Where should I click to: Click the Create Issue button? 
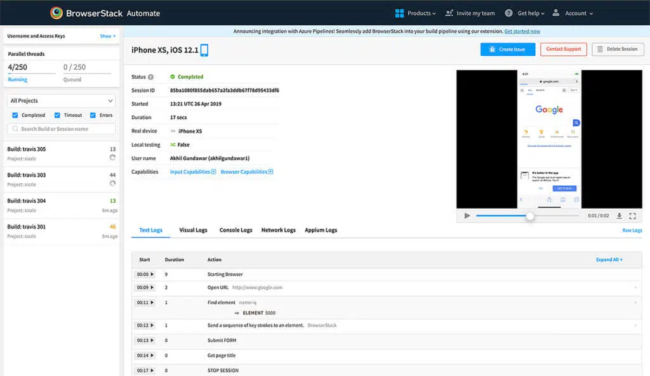click(507, 49)
